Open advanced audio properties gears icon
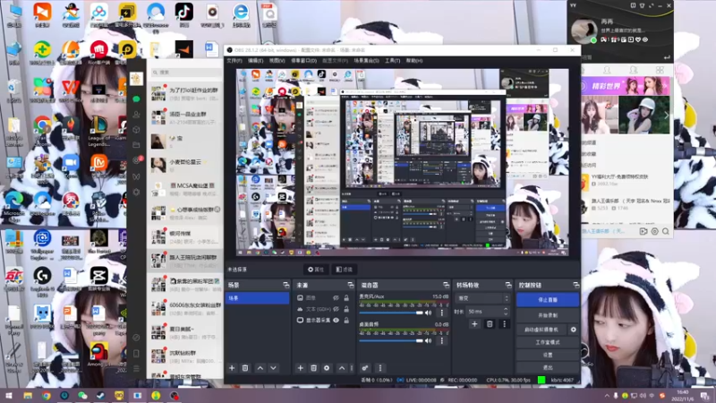The width and height of the screenshot is (716, 403). tap(365, 368)
